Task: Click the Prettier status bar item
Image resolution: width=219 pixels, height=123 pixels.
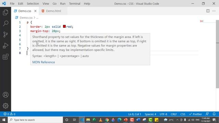Action: tap(195, 114)
